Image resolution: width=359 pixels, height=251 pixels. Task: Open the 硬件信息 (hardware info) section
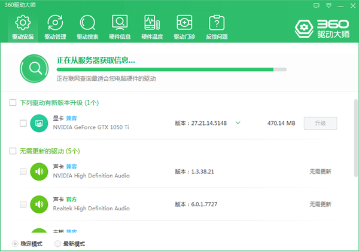click(x=120, y=27)
